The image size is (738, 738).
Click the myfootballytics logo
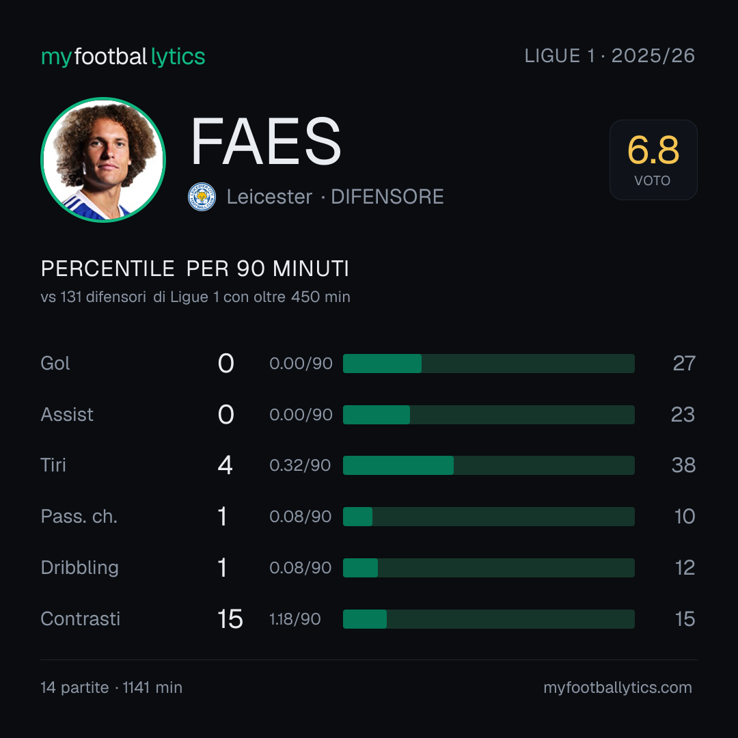(x=123, y=57)
